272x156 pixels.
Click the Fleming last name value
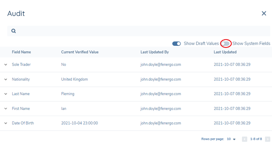(x=68, y=94)
